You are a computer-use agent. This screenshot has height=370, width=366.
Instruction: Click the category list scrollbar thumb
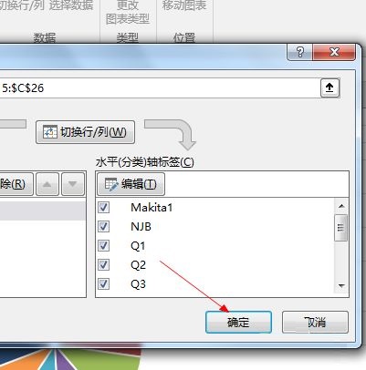point(340,228)
